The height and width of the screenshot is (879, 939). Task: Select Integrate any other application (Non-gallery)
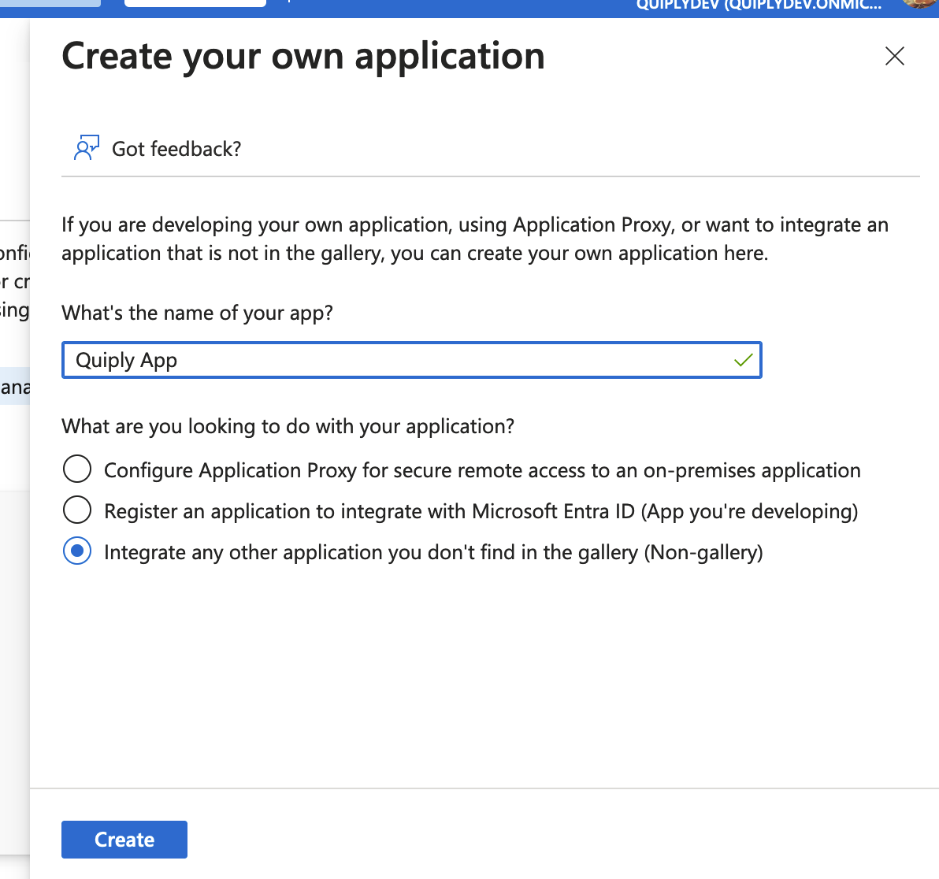tap(77, 551)
